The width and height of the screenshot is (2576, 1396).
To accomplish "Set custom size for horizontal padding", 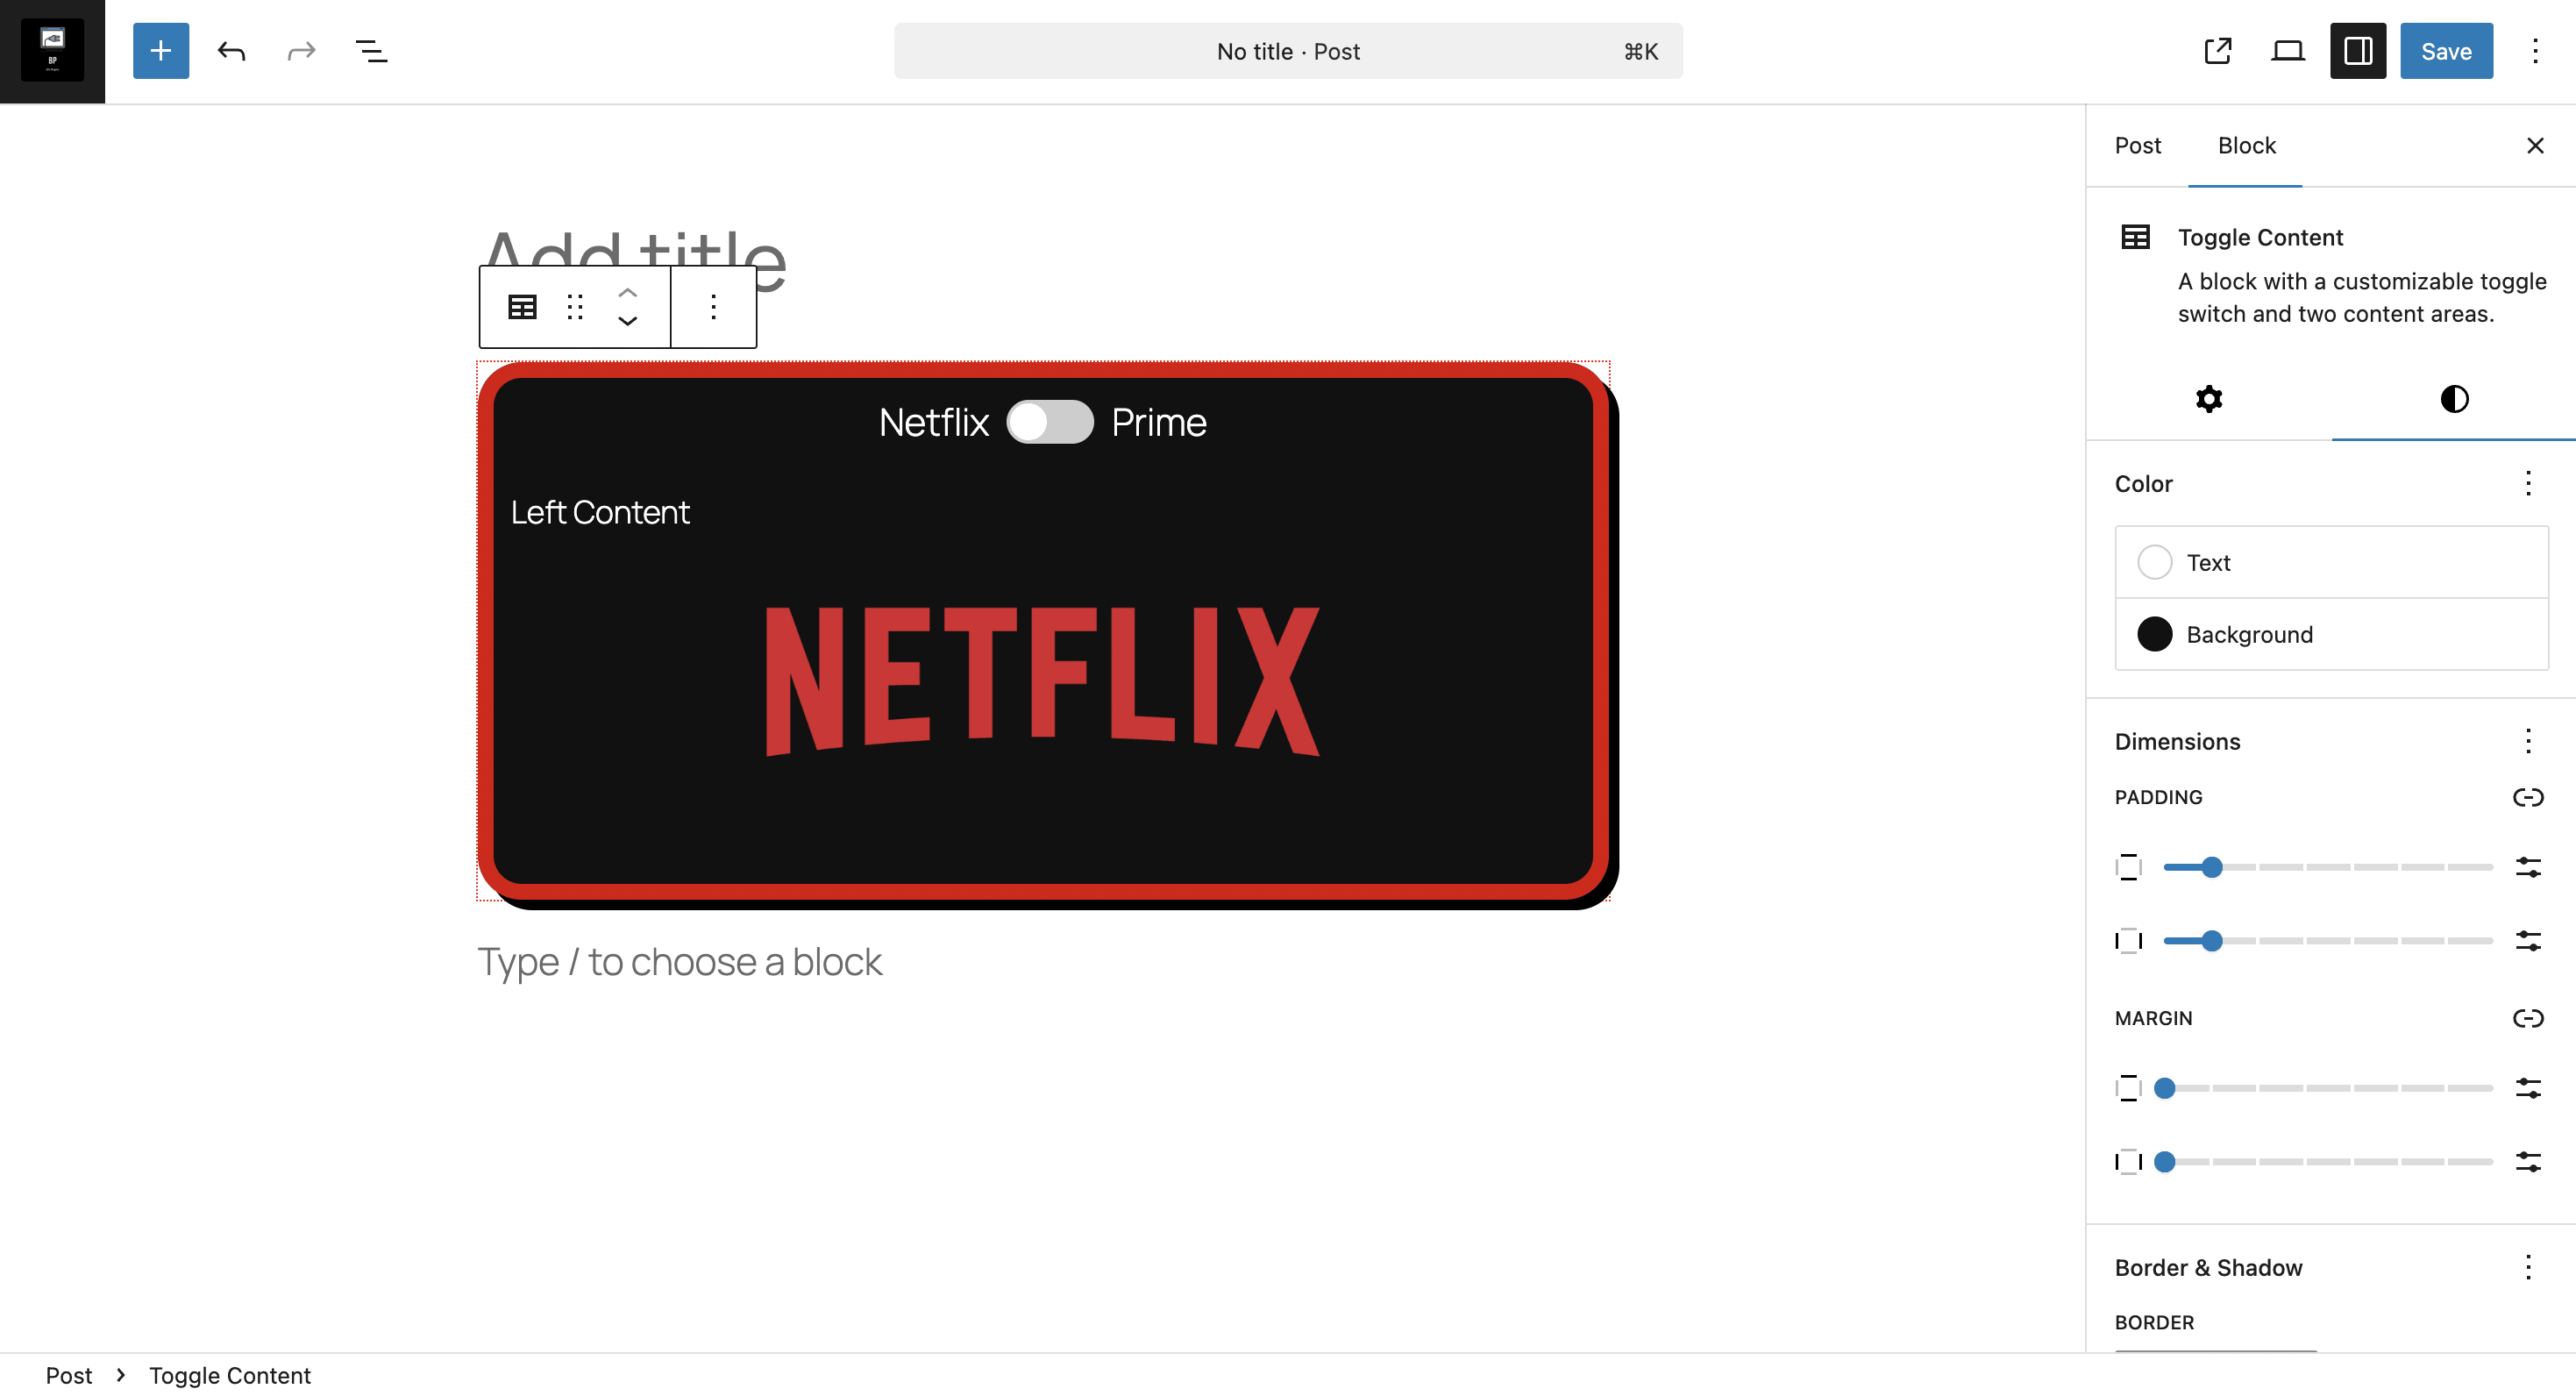I will tap(2528, 940).
